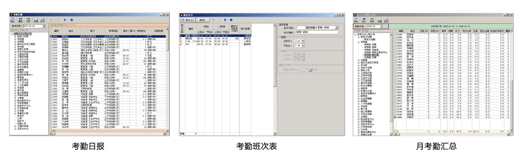Click 部门 column header in 考勤日报 table
Screen dimensions: 532x159
(92, 31)
